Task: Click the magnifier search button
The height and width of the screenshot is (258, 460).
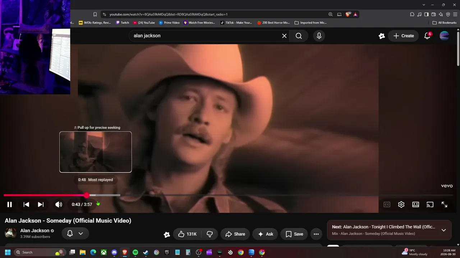Action: (x=299, y=36)
